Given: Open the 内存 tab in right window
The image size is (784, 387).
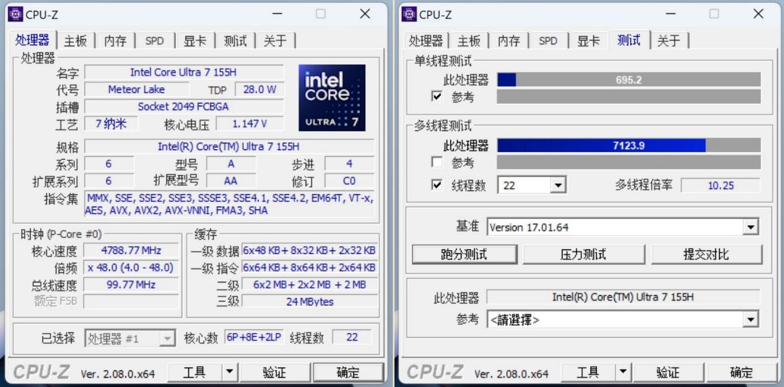Looking at the screenshot, I should click(x=509, y=41).
